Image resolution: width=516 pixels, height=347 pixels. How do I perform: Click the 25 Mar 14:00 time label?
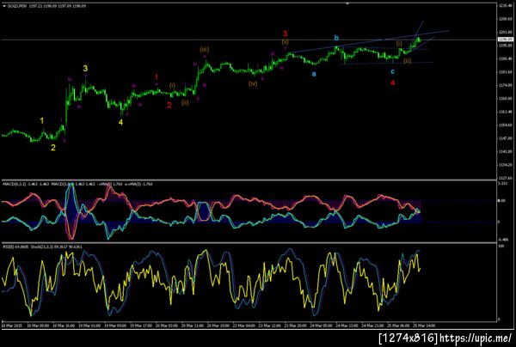424,326
